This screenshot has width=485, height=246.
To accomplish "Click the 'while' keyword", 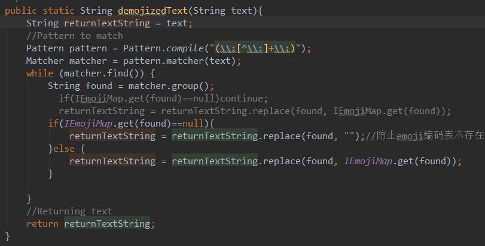I will (39, 73).
